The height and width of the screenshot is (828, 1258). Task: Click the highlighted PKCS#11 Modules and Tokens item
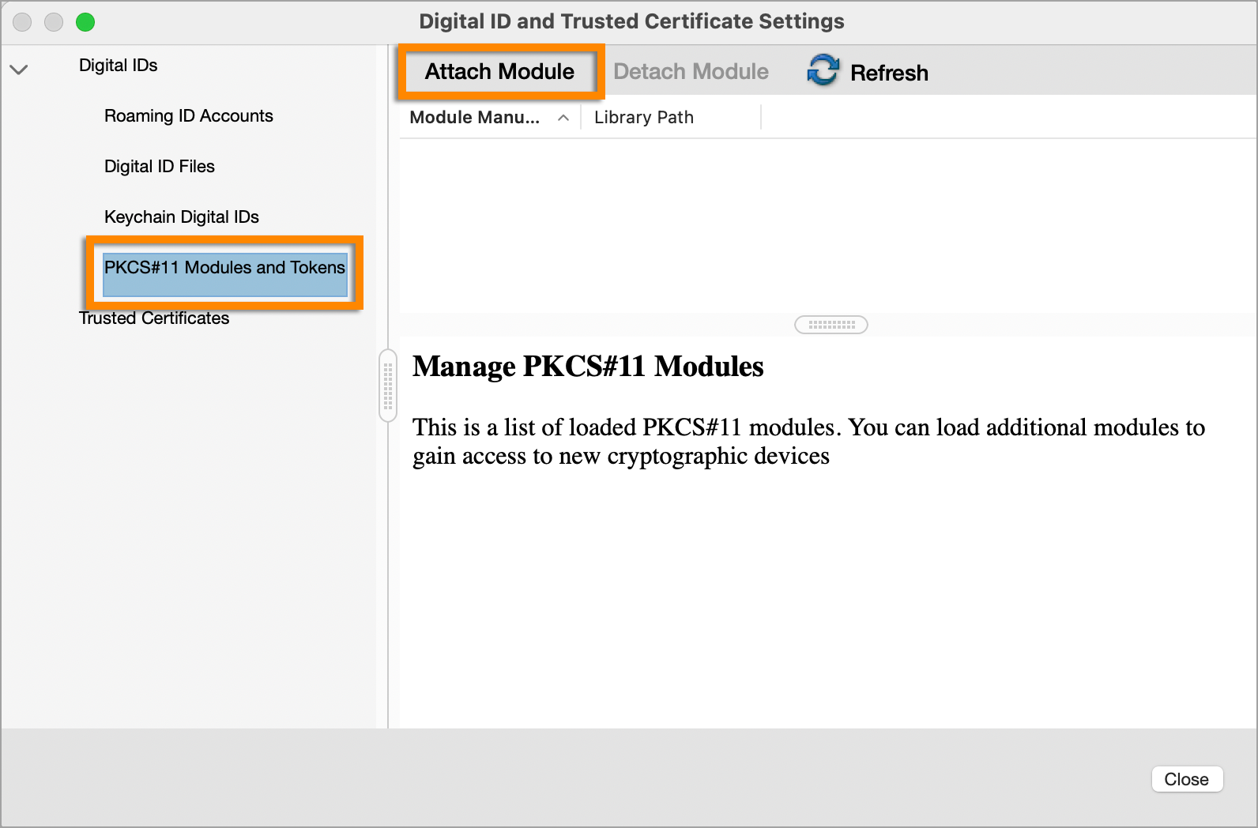click(224, 268)
